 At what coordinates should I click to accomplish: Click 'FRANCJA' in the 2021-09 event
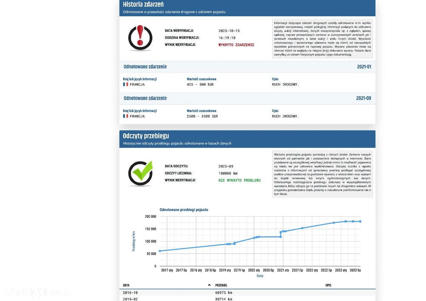click(137, 116)
